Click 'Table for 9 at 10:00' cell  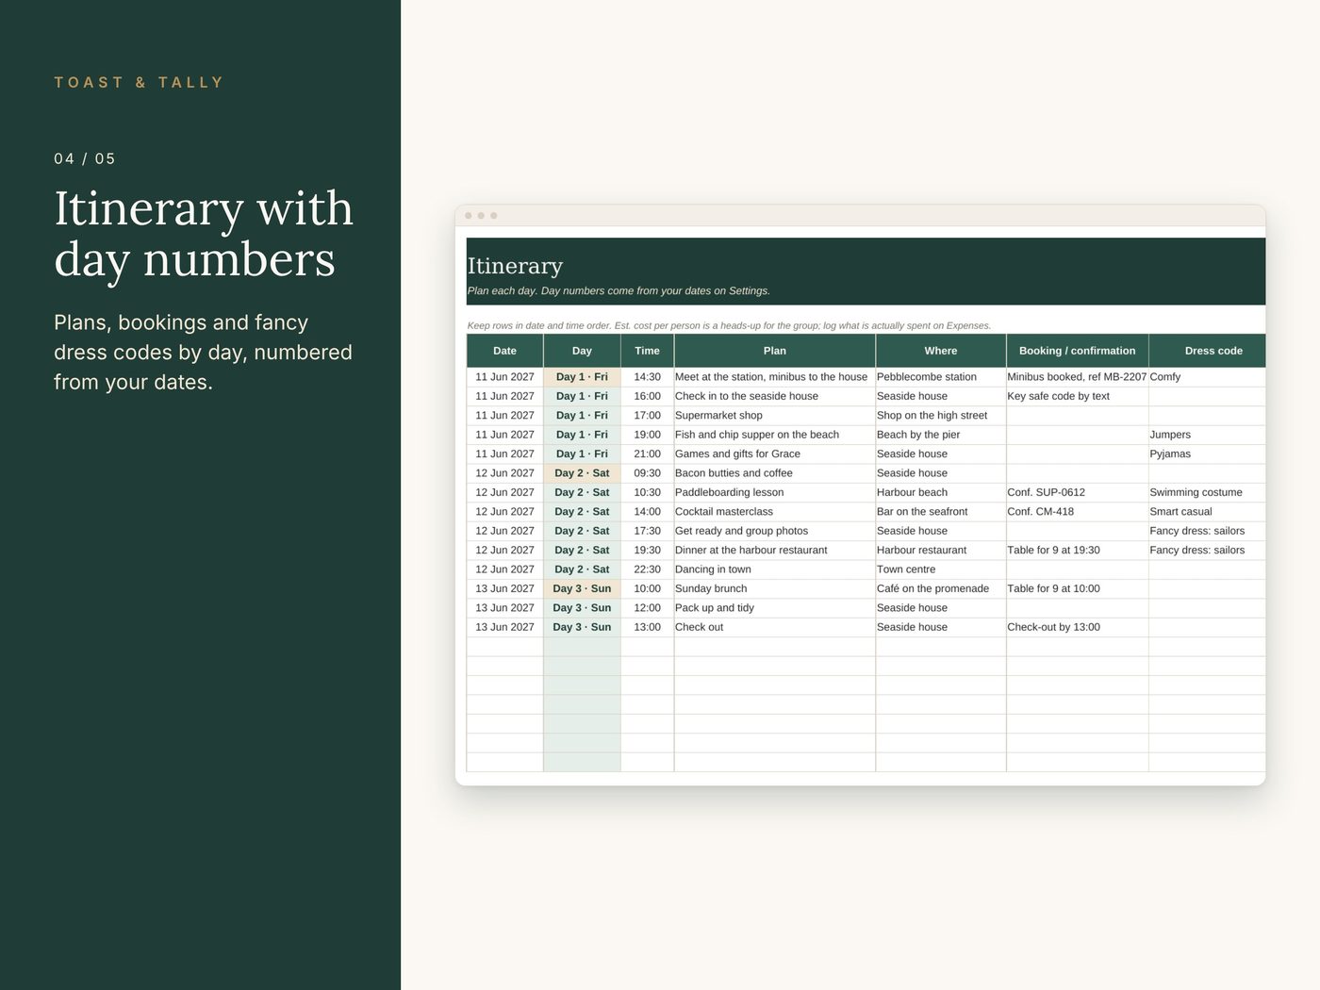(x=1077, y=588)
